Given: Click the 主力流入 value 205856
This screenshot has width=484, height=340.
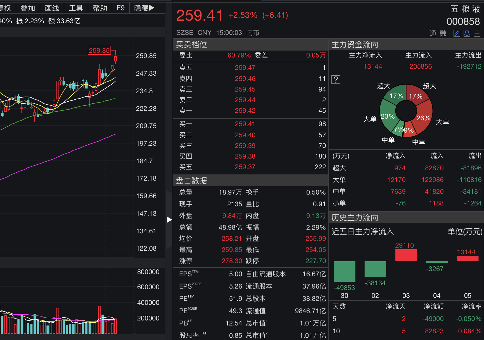Looking at the screenshot, I should click(421, 66).
